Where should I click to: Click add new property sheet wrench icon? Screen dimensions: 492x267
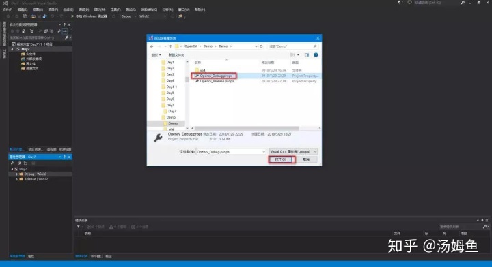click(x=12, y=163)
